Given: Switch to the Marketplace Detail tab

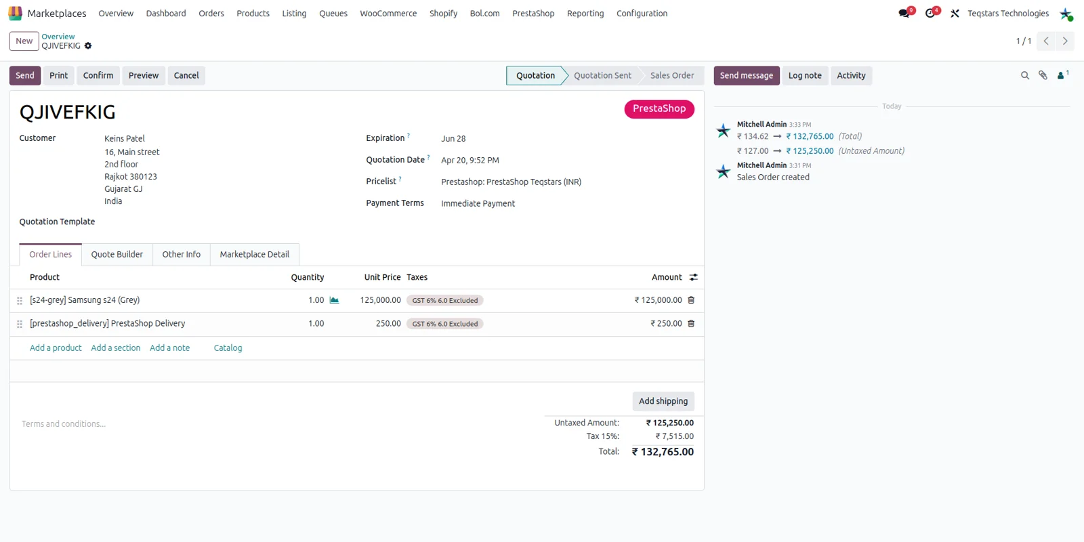Looking at the screenshot, I should coord(255,255).
